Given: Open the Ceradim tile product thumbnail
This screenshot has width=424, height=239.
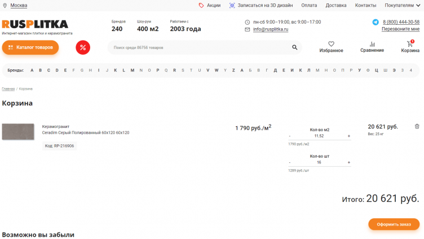Looking at the screenshot, I should (18, 132).
